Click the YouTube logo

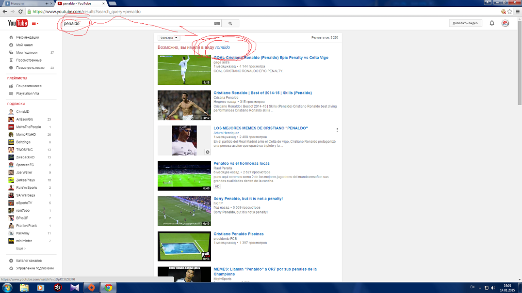(18, 23)
